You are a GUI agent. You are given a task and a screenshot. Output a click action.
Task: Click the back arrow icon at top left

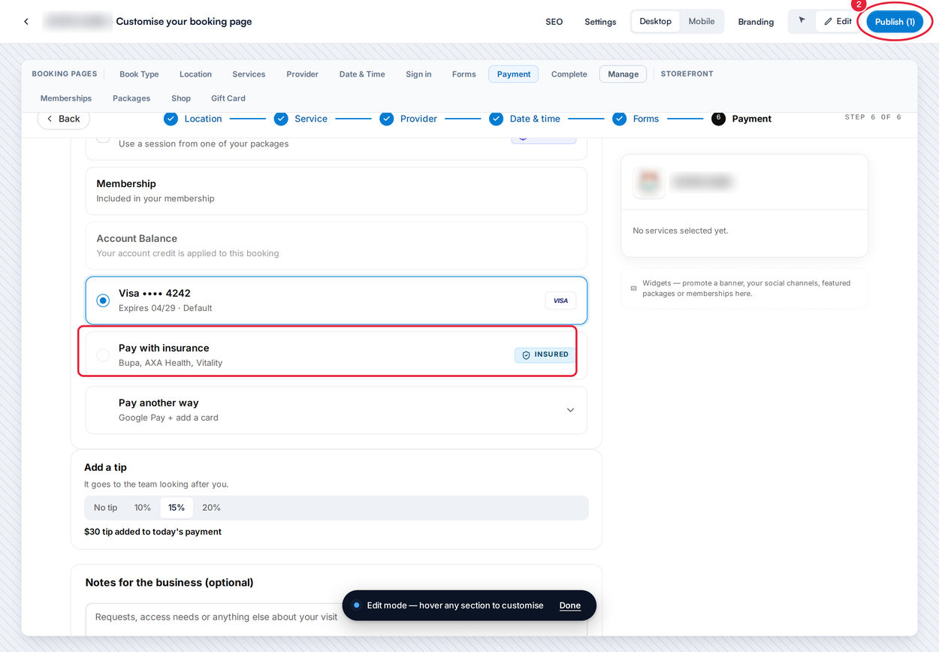[26, 22]
